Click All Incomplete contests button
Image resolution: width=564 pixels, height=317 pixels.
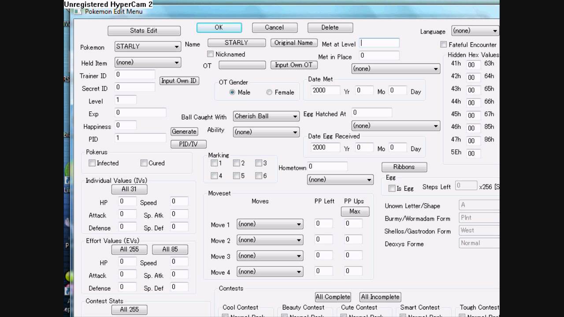click(x=380, y=297)
